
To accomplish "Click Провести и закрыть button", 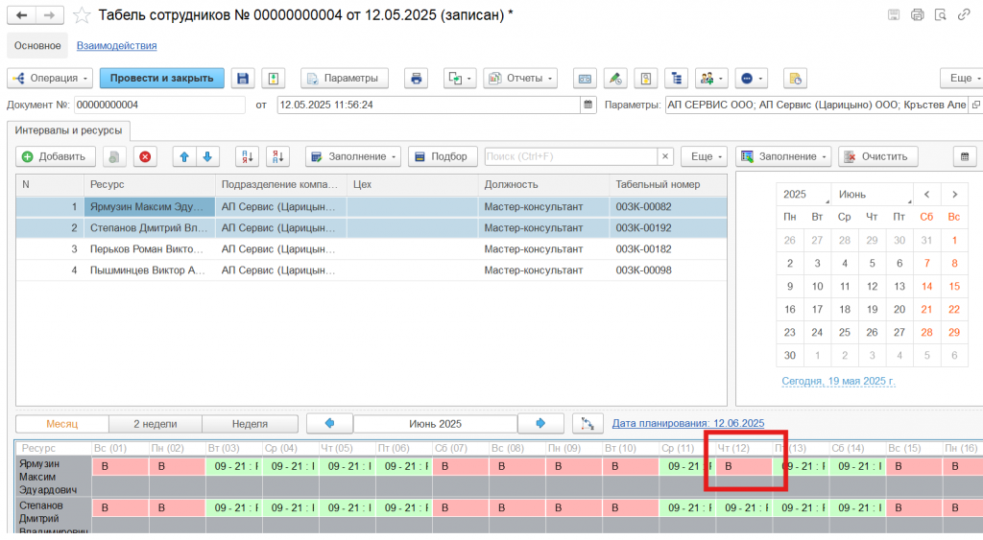I will click(161, 78).
